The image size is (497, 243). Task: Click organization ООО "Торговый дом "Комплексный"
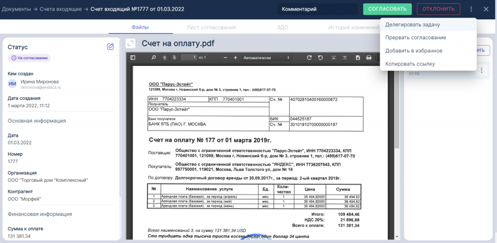point(48,180)
